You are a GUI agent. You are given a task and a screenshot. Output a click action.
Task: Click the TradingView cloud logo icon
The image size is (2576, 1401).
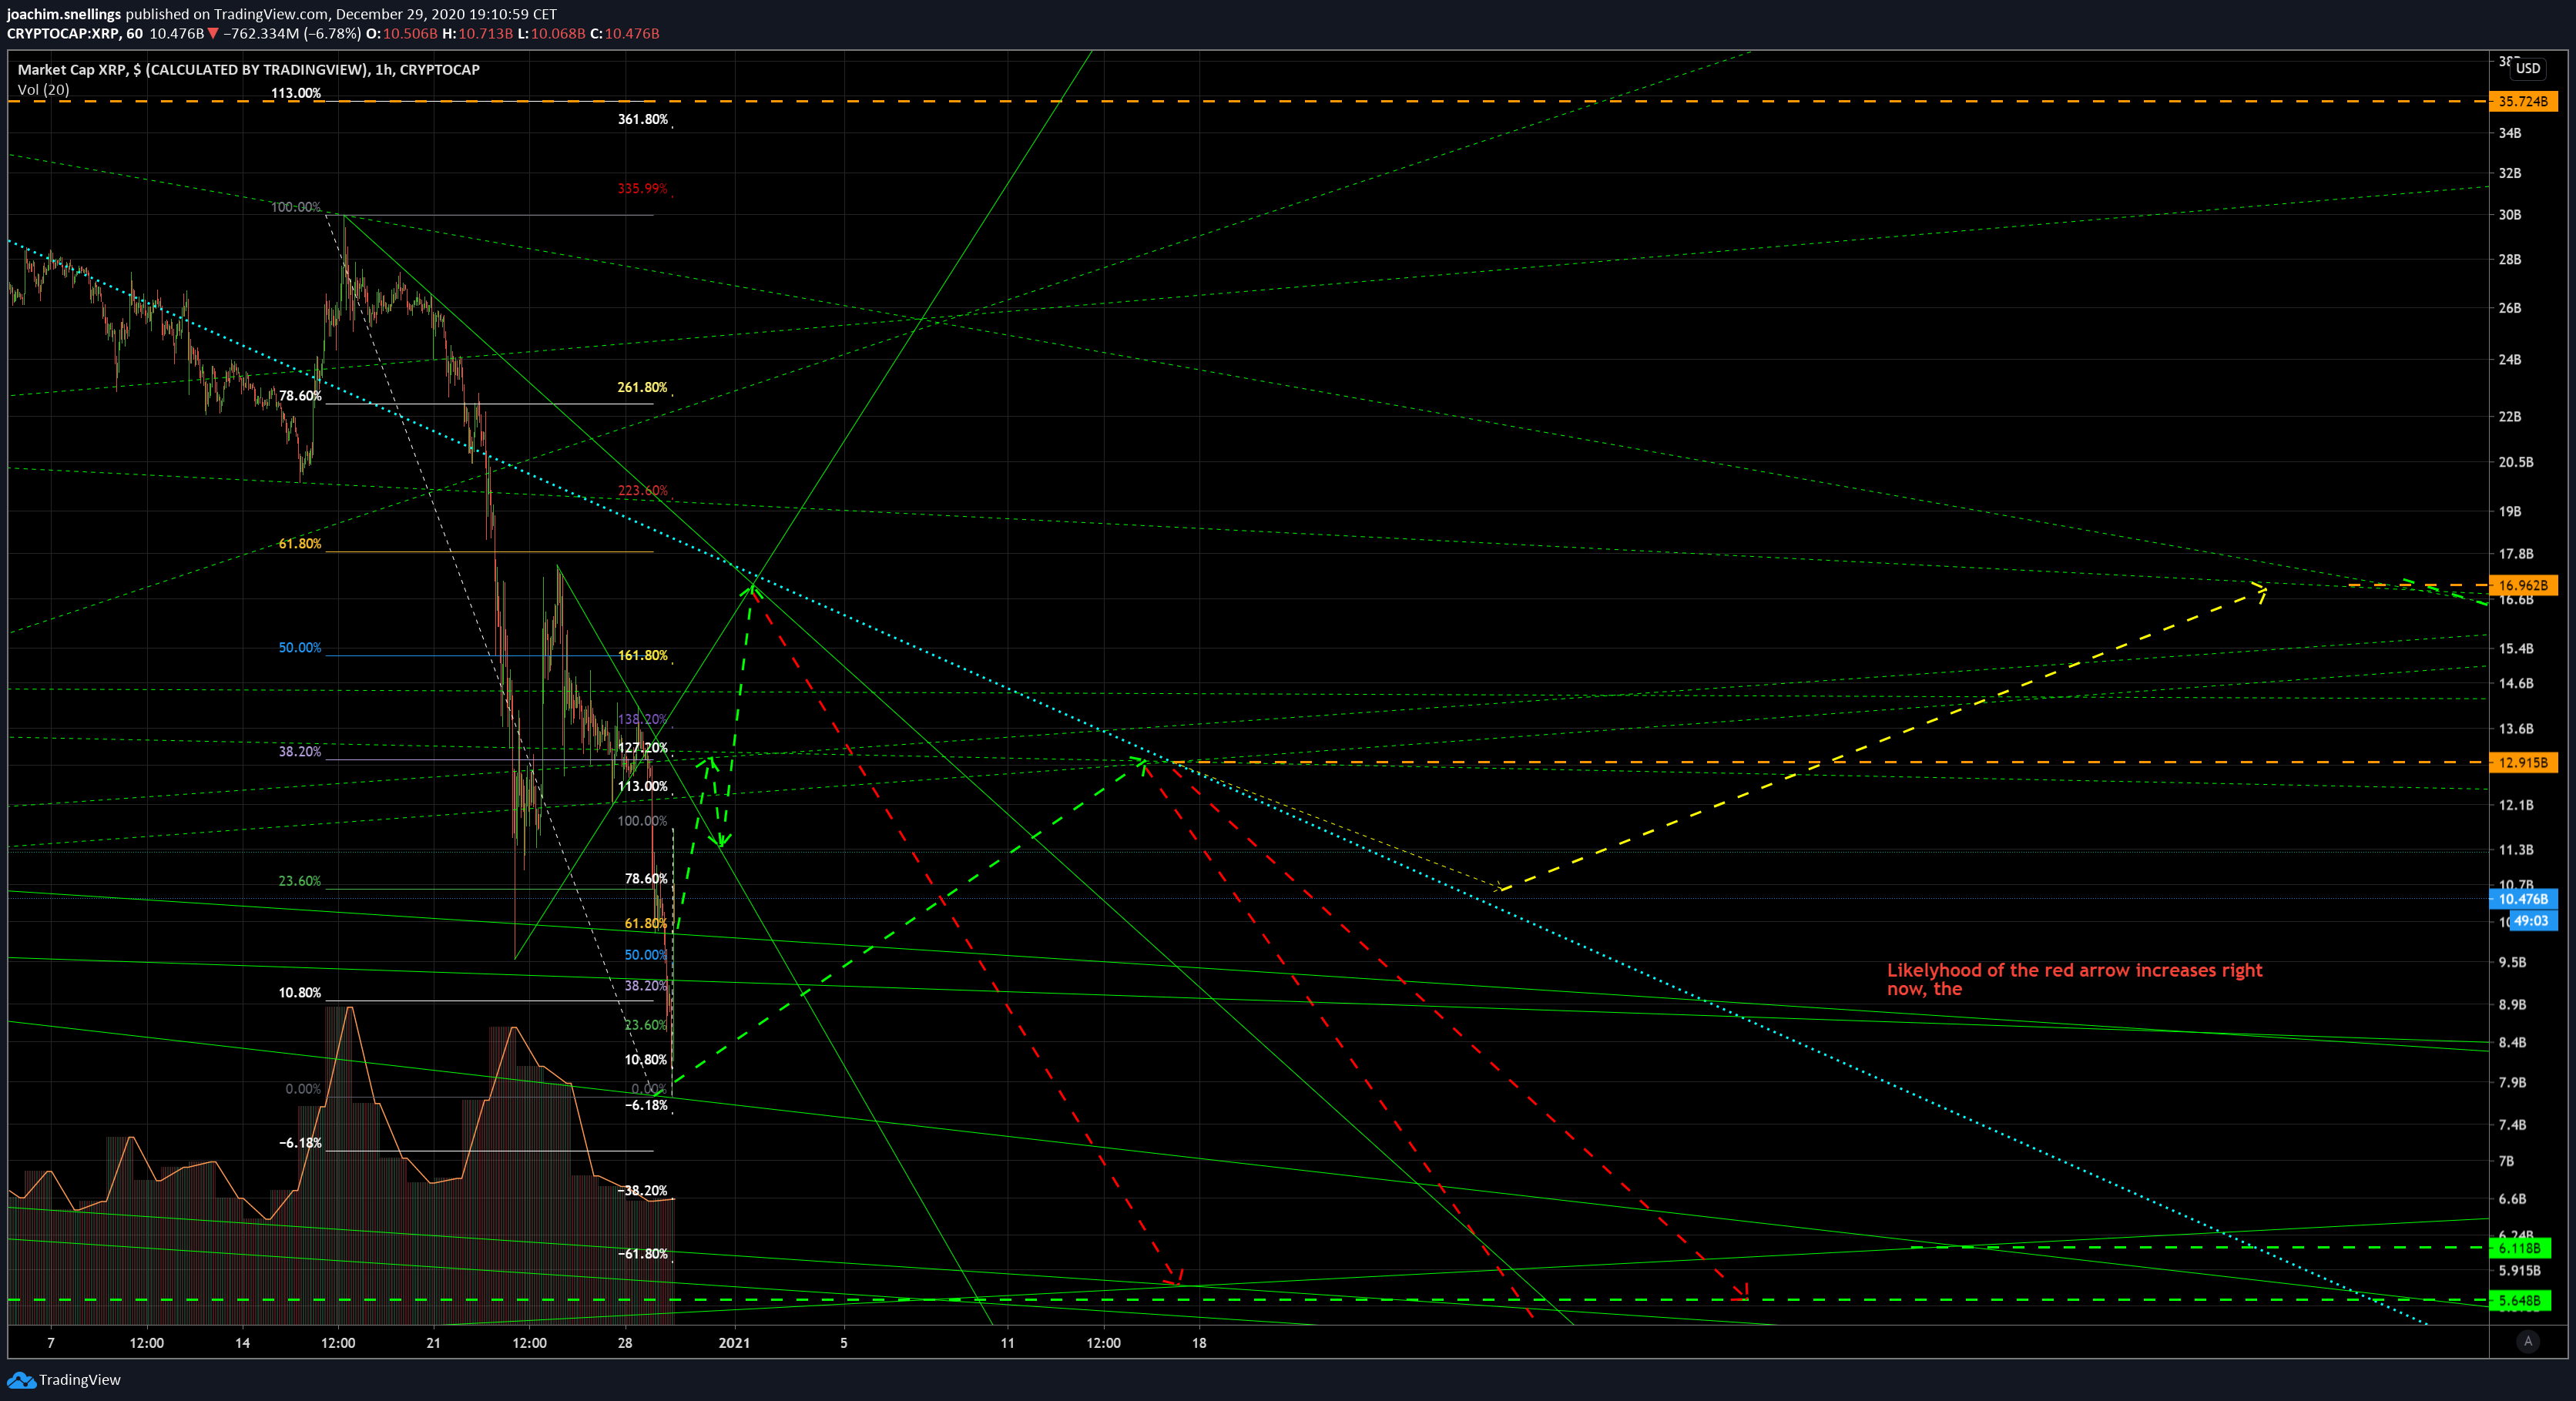point(21,1380)
